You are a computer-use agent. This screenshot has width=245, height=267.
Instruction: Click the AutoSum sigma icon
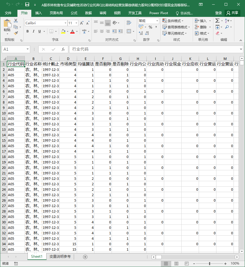[217, 21]
